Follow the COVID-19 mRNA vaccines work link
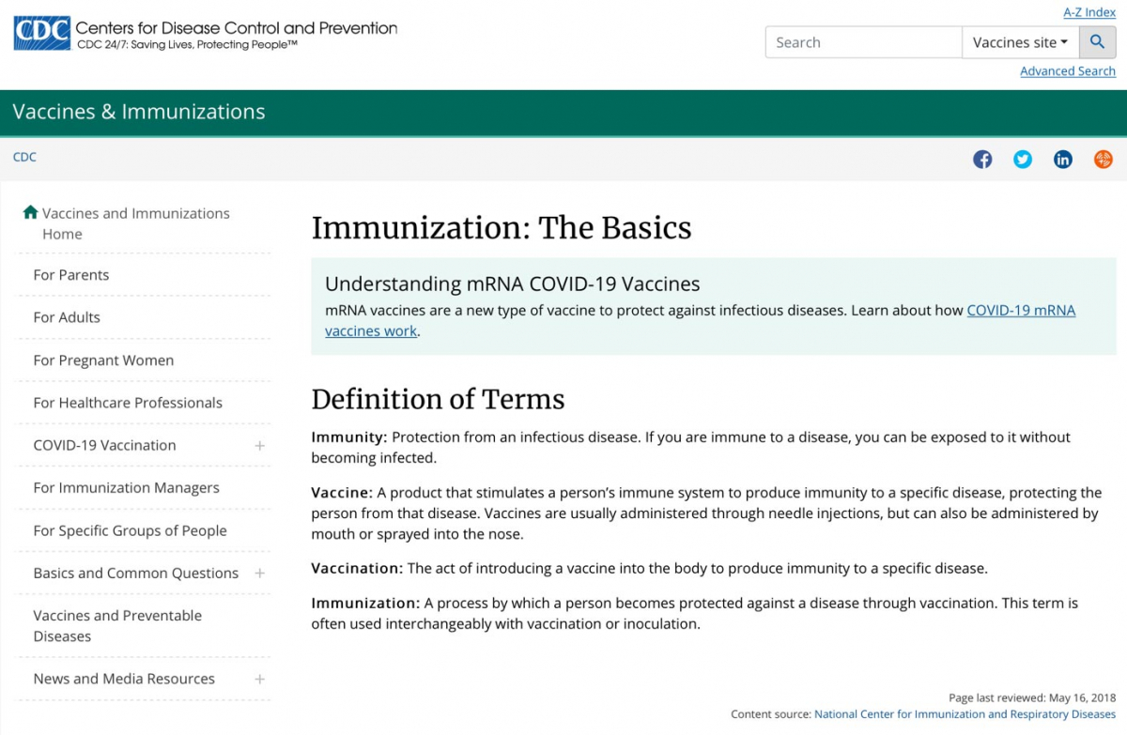1127x735 pixels. (x=1020, y=311)
